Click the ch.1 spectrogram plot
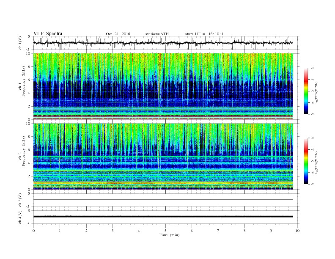This screenshot has width=335, height=259. tap(163, 86)
